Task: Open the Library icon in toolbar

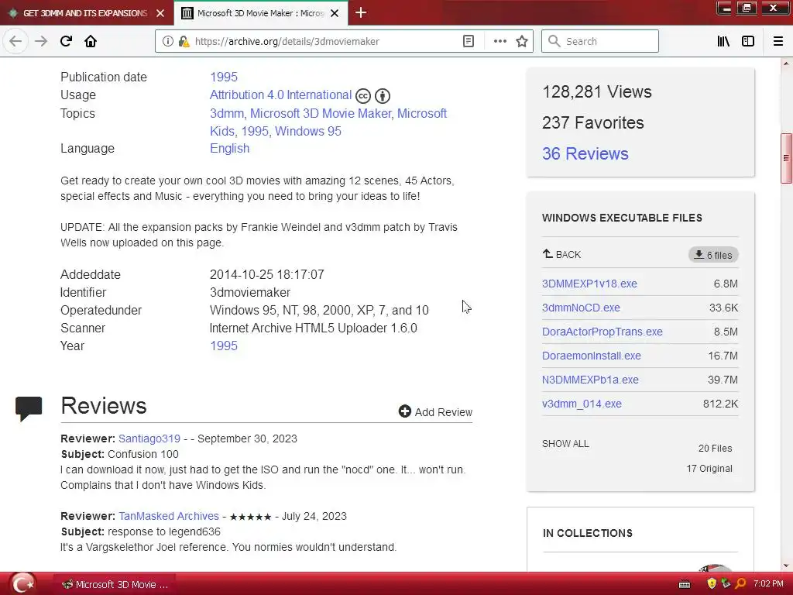Action: [x=723, y=42]
